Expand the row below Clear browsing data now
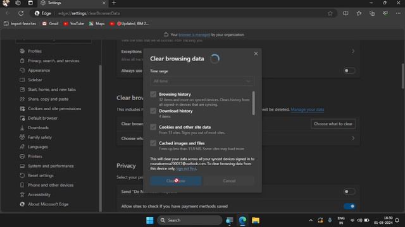Image resolution: width=405 pixels, height=227 pixels. pyautogui.click(x=353, y=138)
